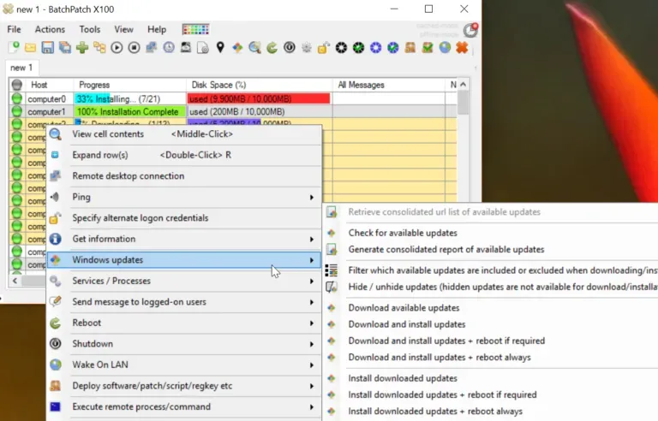Click the brown package deploy toolbar icon
The width and height of the screenshot is (658, 421).
(x=410, y=47)
